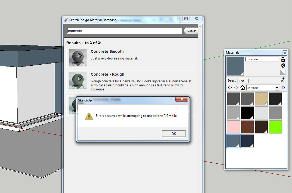The width and height of the screenshot is (292, 193).
Task: Click the Display secondary selection pane icon
Action: [283, 59]
